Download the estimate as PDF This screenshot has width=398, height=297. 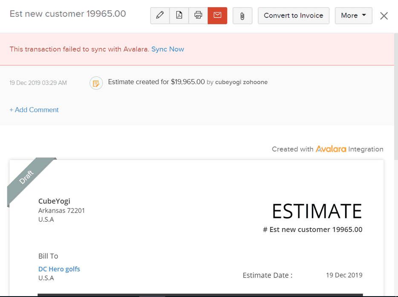179,15
